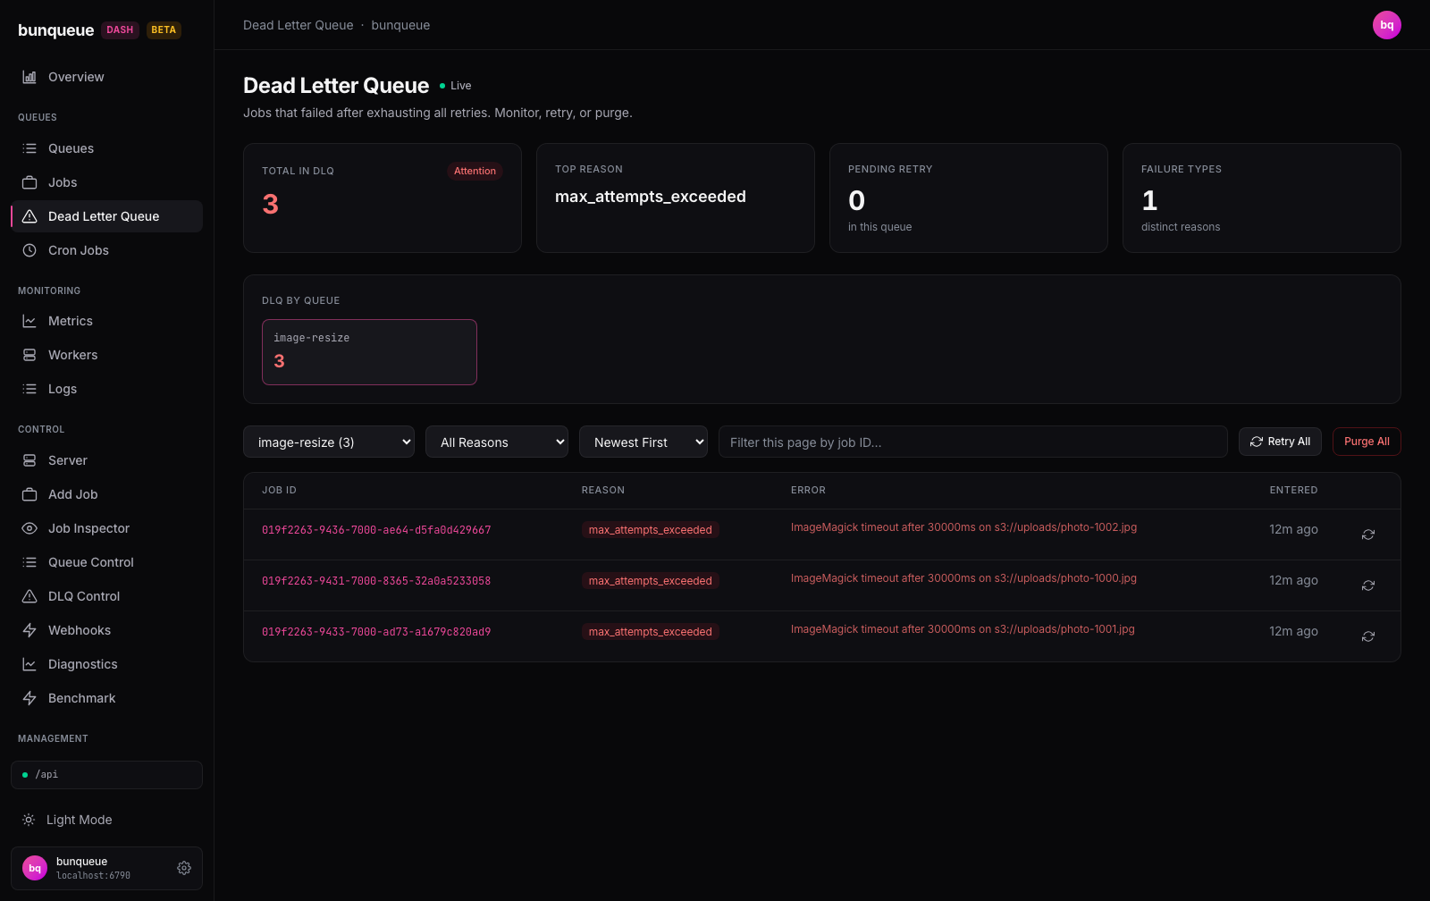Click the bq avatar in sidebar footer
Viewport: 1430px width, 901px height.
35,868
